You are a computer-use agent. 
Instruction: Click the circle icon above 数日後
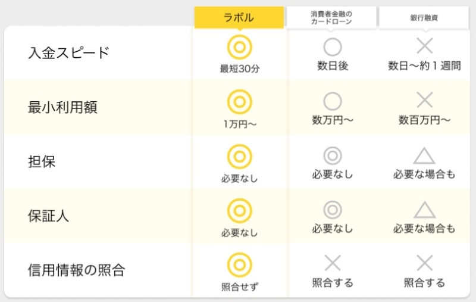[x=333, y=46]
